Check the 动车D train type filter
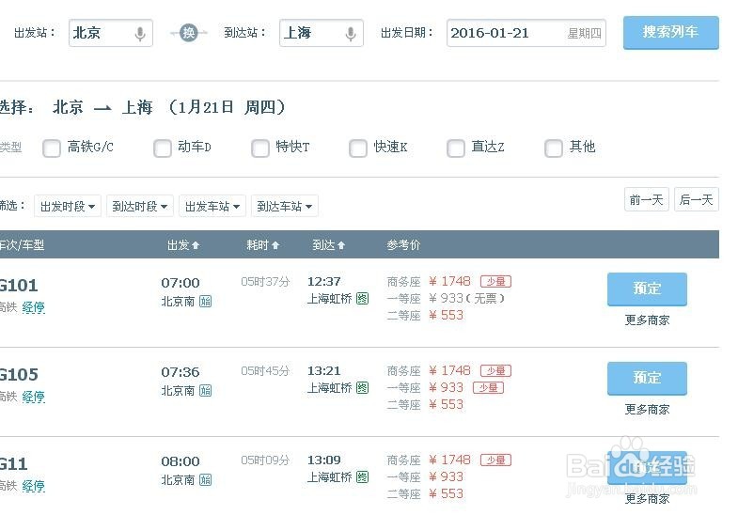This screenshot has width=738, height=515. coord(161,148)
